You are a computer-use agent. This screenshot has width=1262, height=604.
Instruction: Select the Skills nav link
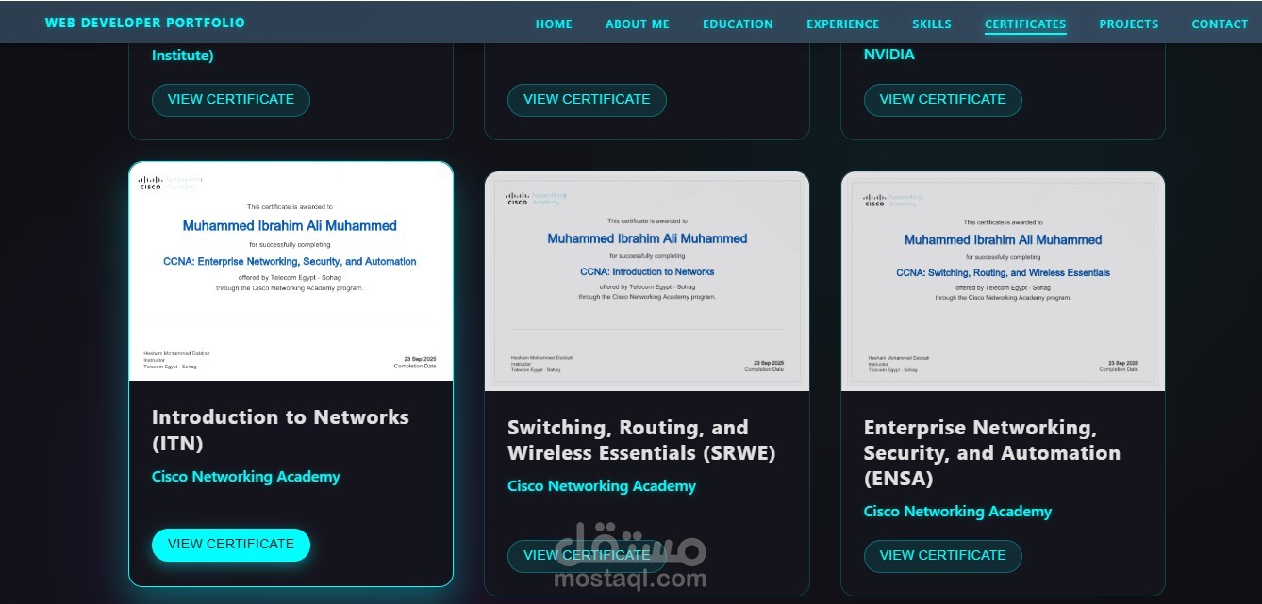(x=932, y=24)
